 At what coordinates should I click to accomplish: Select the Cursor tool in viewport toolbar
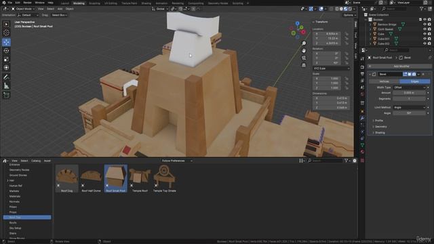pos(6,33)
